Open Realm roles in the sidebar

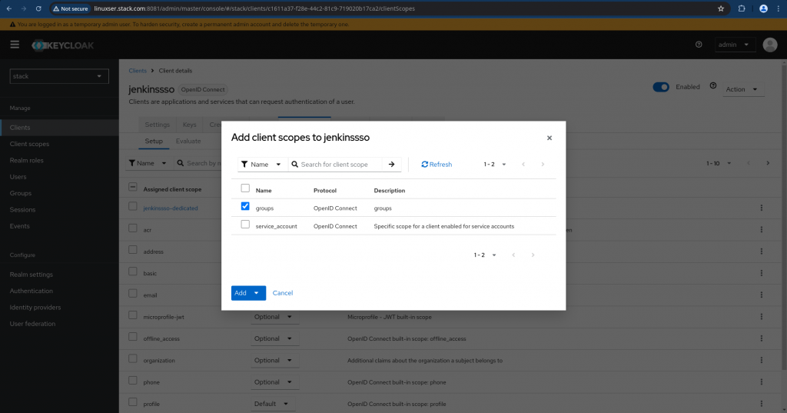(x=59, y=160)
